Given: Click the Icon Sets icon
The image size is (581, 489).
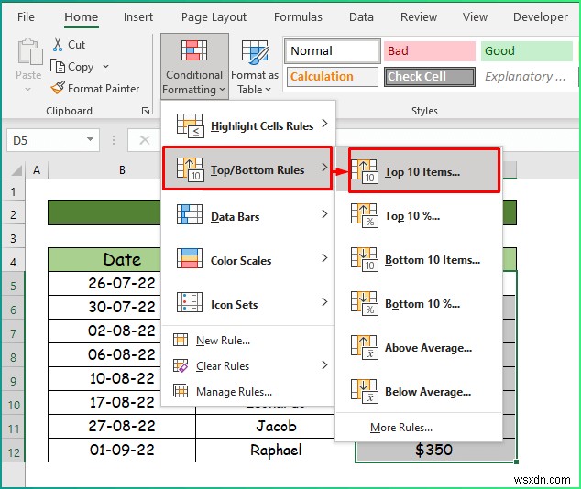Looking at the screenshot, I should (x=190, y=302).
